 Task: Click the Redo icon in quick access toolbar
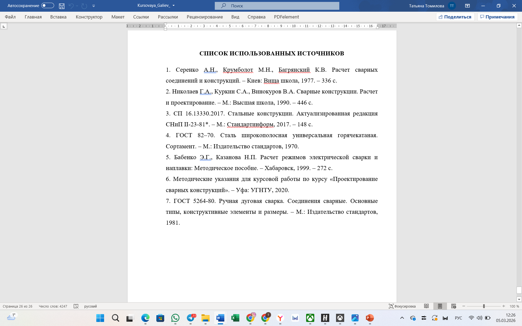point(84,6)
